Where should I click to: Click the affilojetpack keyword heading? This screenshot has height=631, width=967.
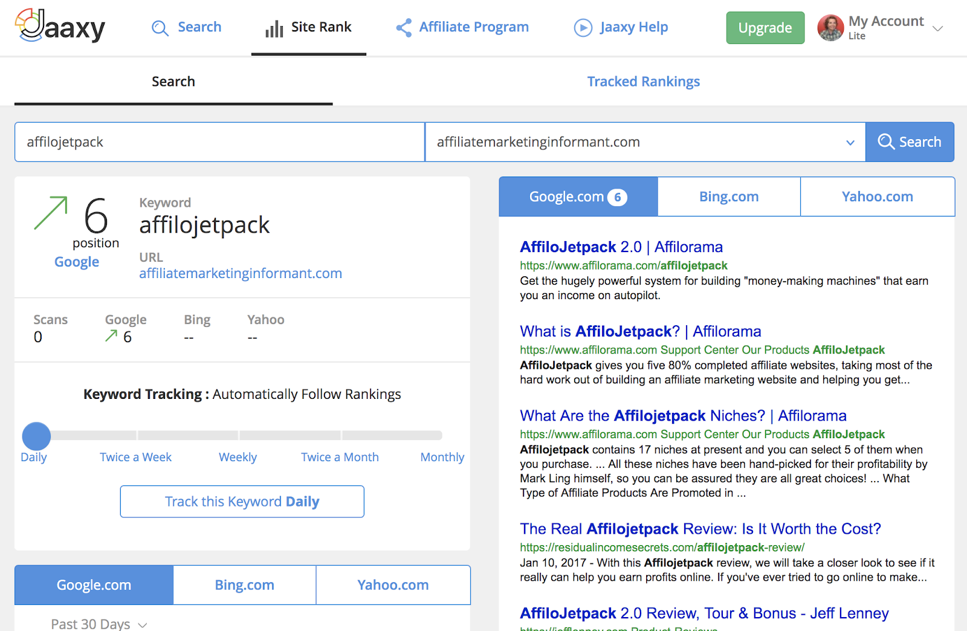click(x=204, y=225)
